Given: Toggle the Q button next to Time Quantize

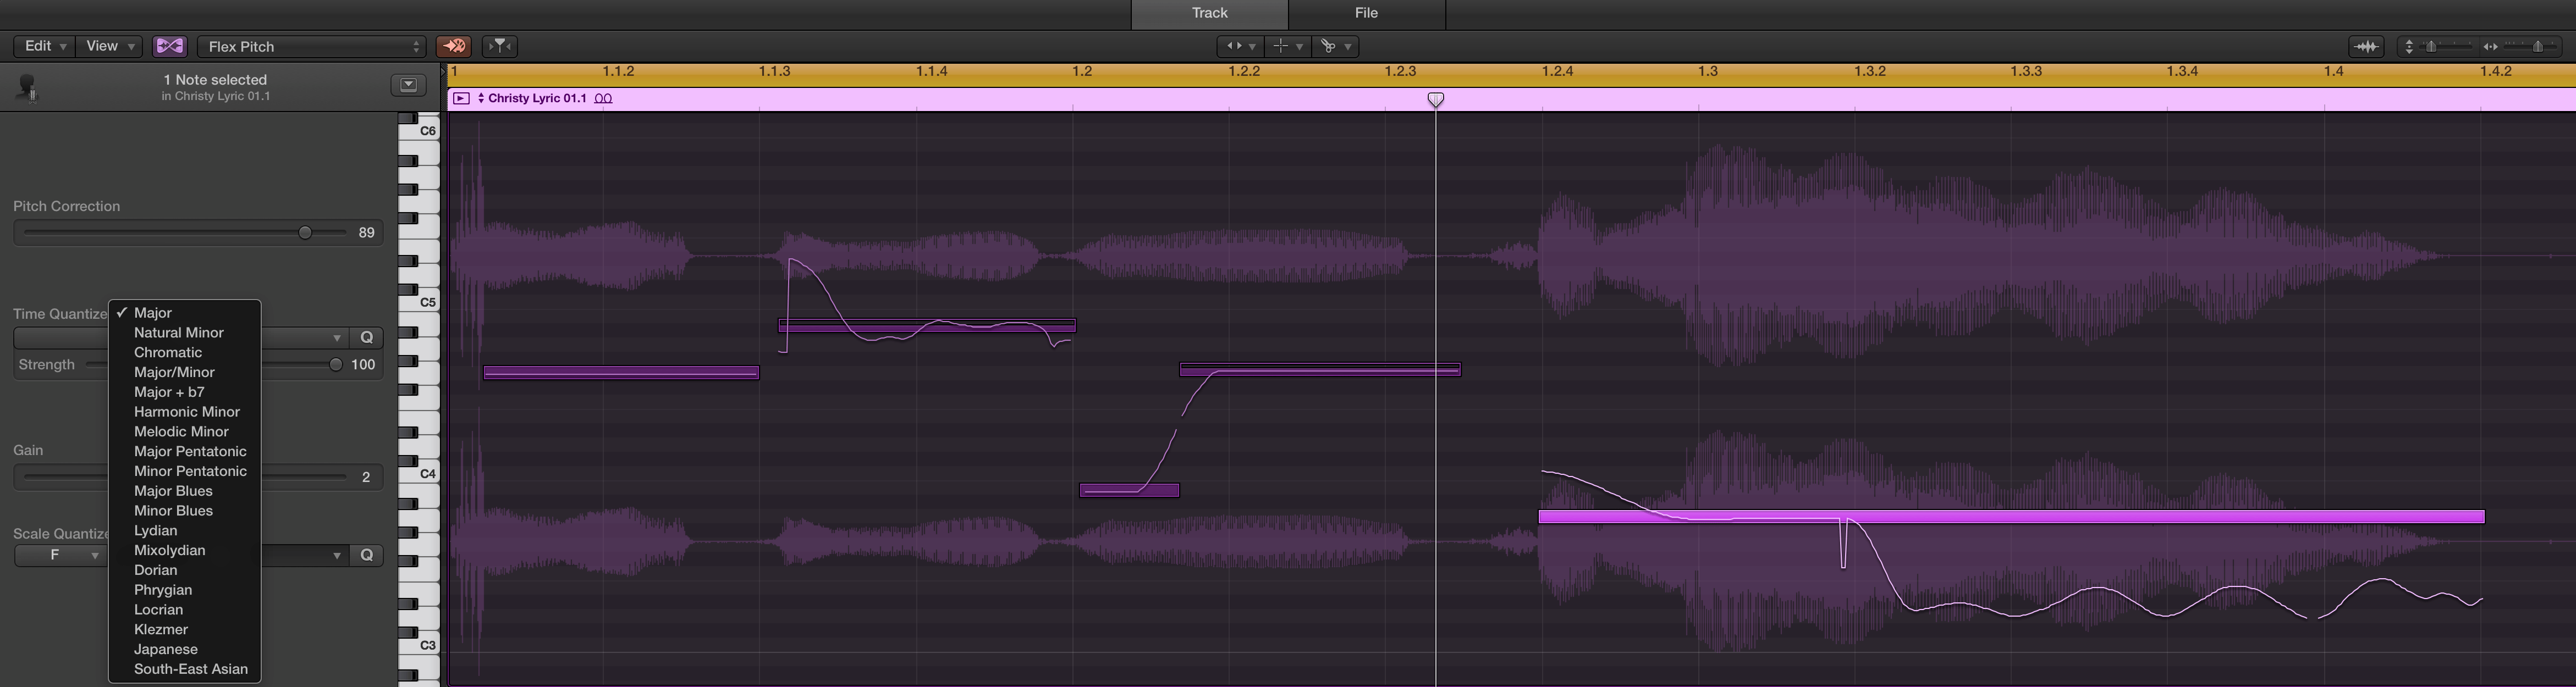Looking at the screenshot, I should click(367, 338).
